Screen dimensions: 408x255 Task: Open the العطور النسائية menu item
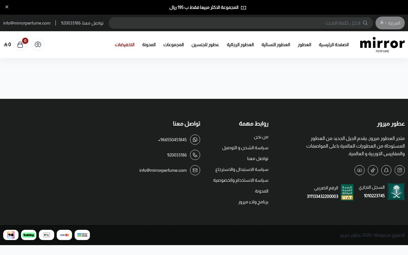pos(276,45)
